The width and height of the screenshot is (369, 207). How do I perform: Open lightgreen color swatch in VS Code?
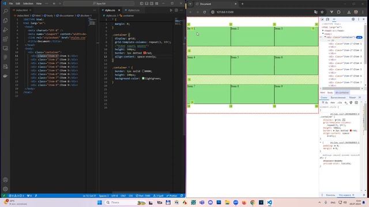pyautogui.click(x=144, y=78)
